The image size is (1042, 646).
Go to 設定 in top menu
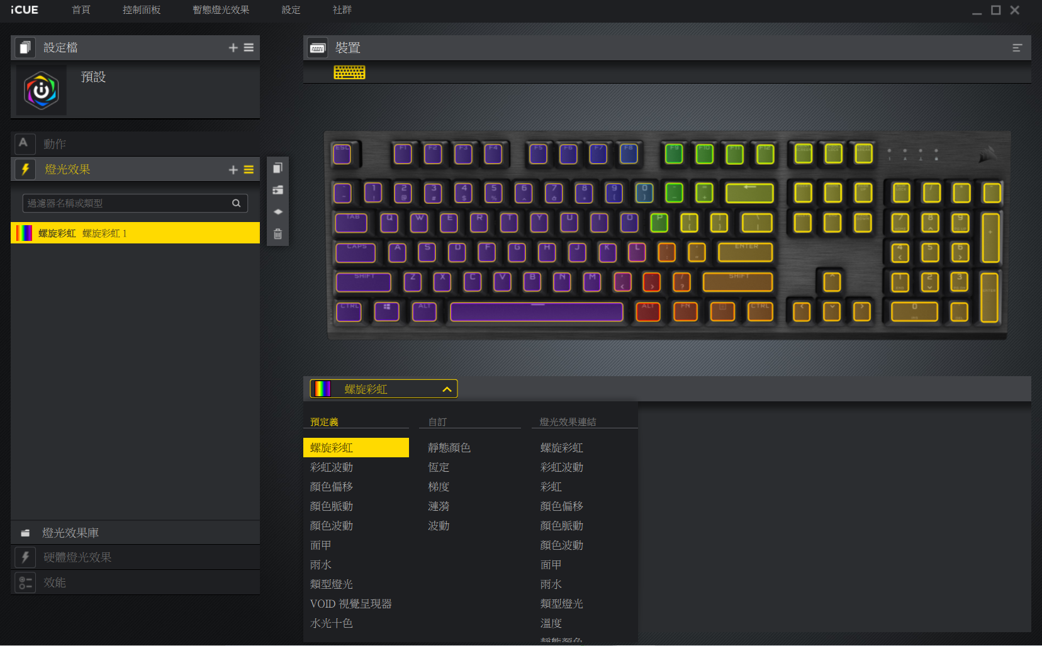pos(291,10)
